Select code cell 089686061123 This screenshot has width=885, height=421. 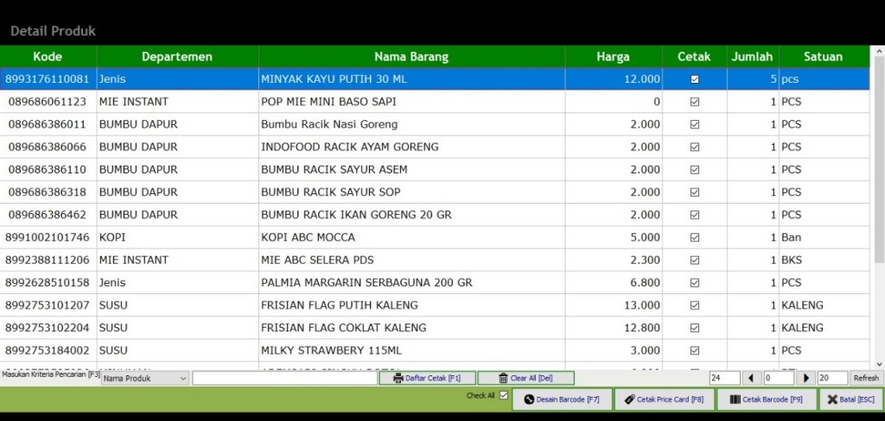click(x=48, y=102)
